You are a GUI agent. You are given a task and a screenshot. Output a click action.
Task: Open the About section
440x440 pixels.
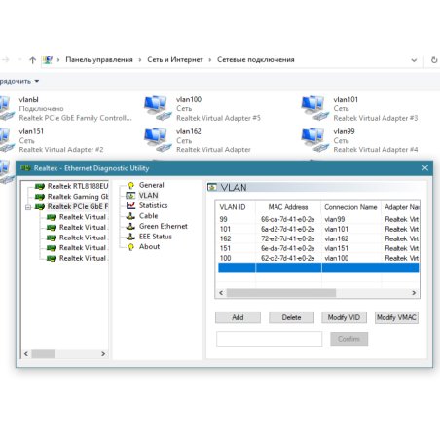pyautogui.click(x=149, y=246)
